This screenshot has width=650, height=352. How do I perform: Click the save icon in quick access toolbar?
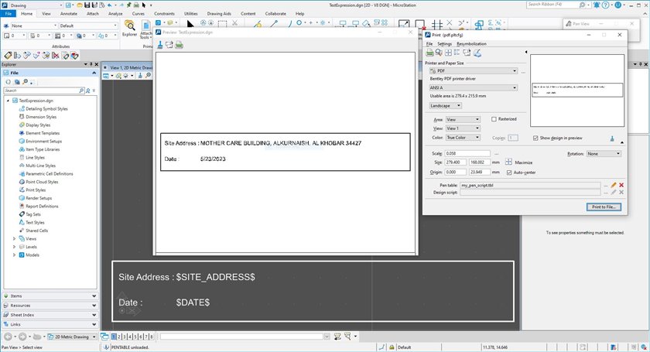tap(87, 5)
